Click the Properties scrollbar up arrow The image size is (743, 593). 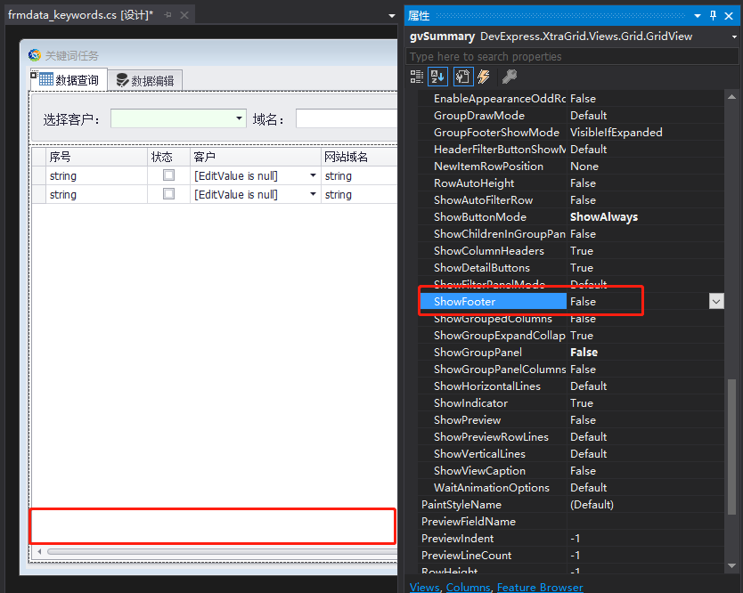731,97
